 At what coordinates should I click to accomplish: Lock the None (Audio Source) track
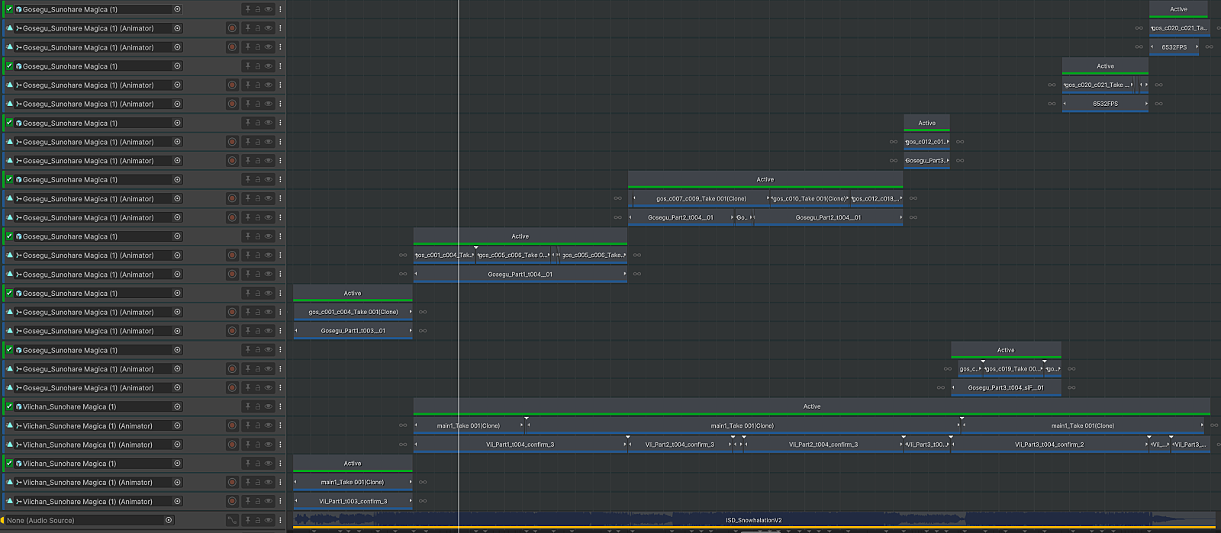tap(258, 521)
